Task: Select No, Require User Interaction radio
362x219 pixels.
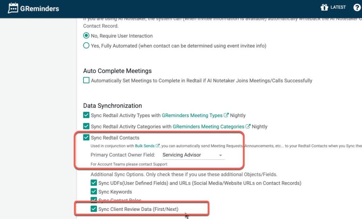Action: click(86, 36)
